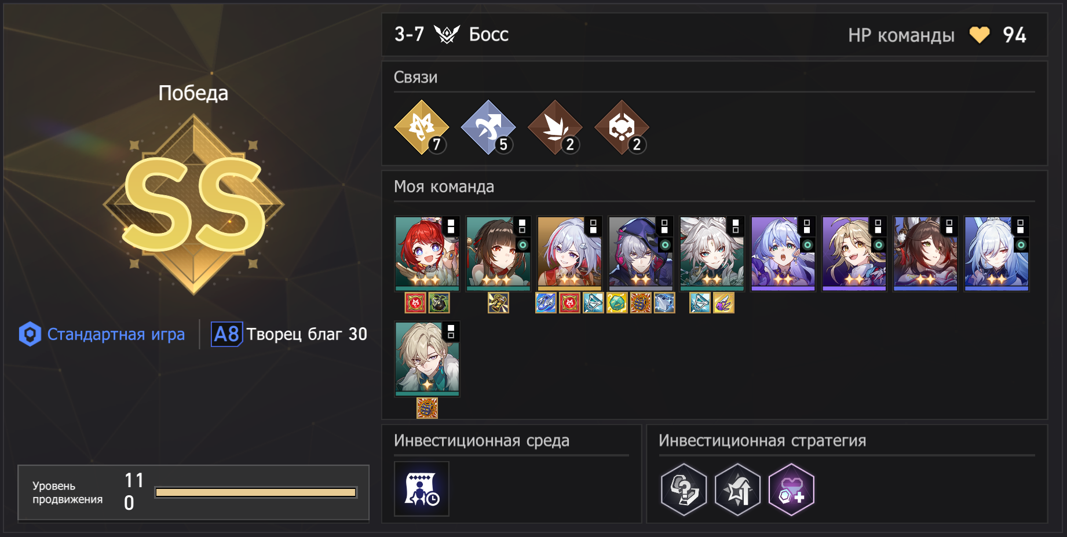Image resolution: width=1067 pixels, height=537 pixels.
Task: Select the blue hexagon Стандартная игра icon
Action: coord(30,334)
